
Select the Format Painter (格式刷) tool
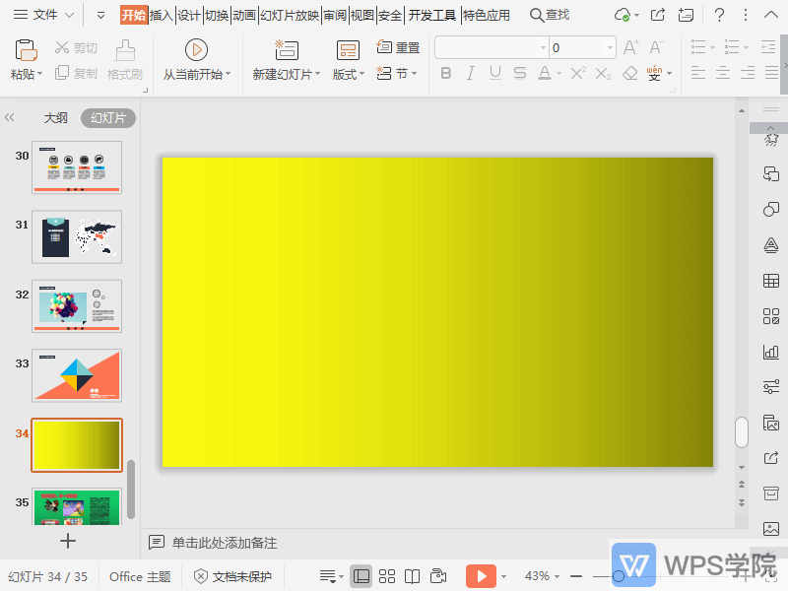point(124,59)
